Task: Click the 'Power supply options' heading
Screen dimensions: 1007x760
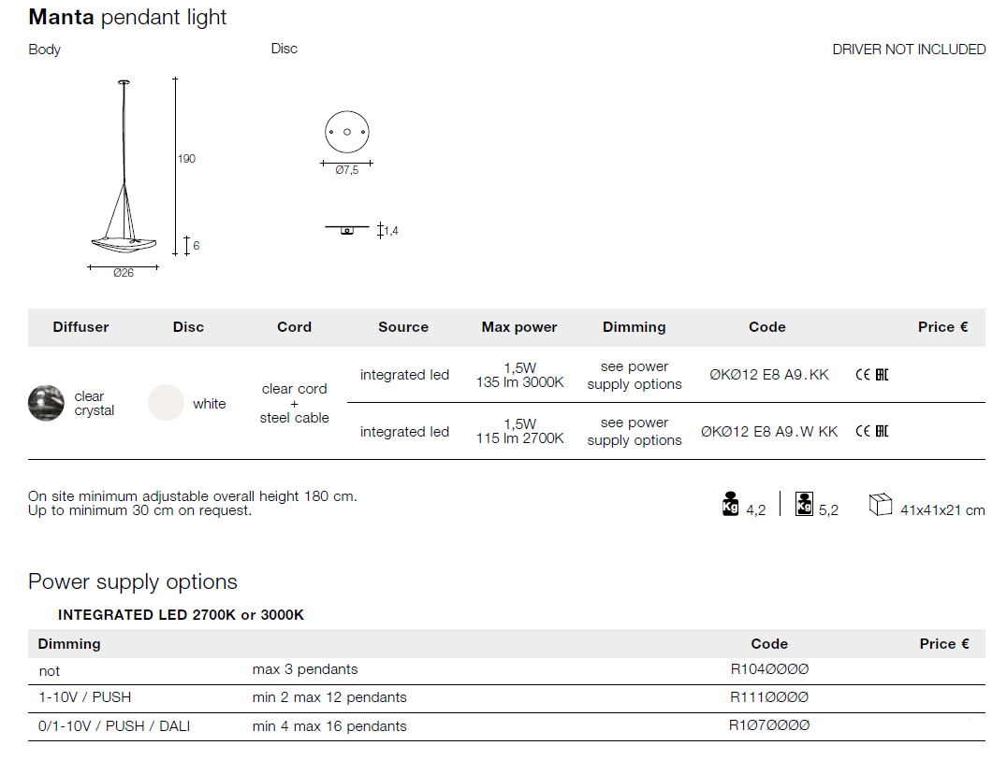Action: (x=133, y=581)
